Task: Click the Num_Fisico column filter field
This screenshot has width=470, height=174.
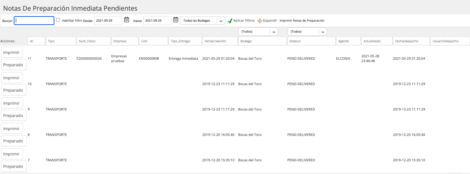Action: 93,41
